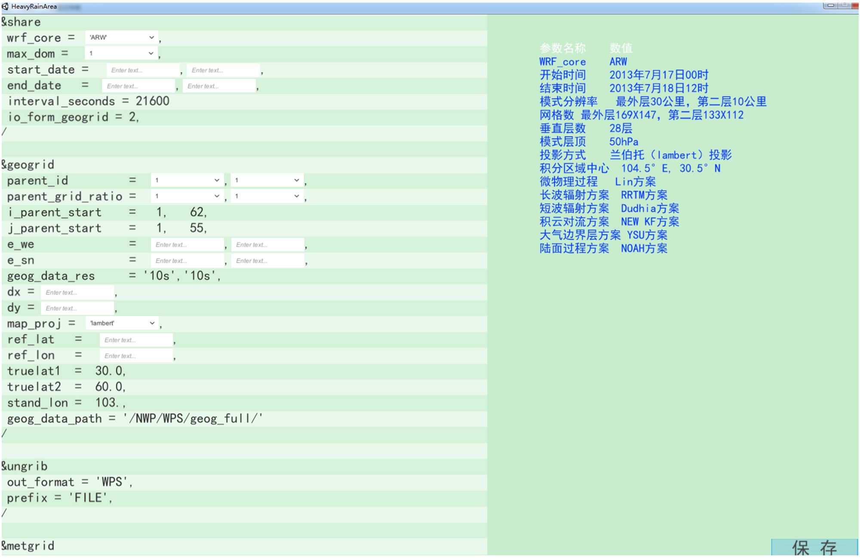Screen dimensions: 860x558
Task: Open second parent_id dropdown
Action: coord(267,180)
